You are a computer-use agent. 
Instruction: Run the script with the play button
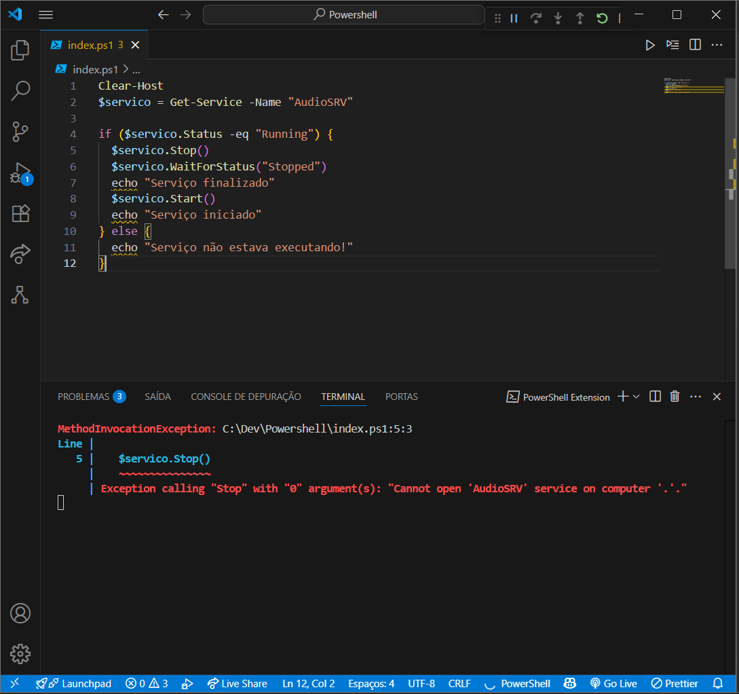(x=650, y=45)
